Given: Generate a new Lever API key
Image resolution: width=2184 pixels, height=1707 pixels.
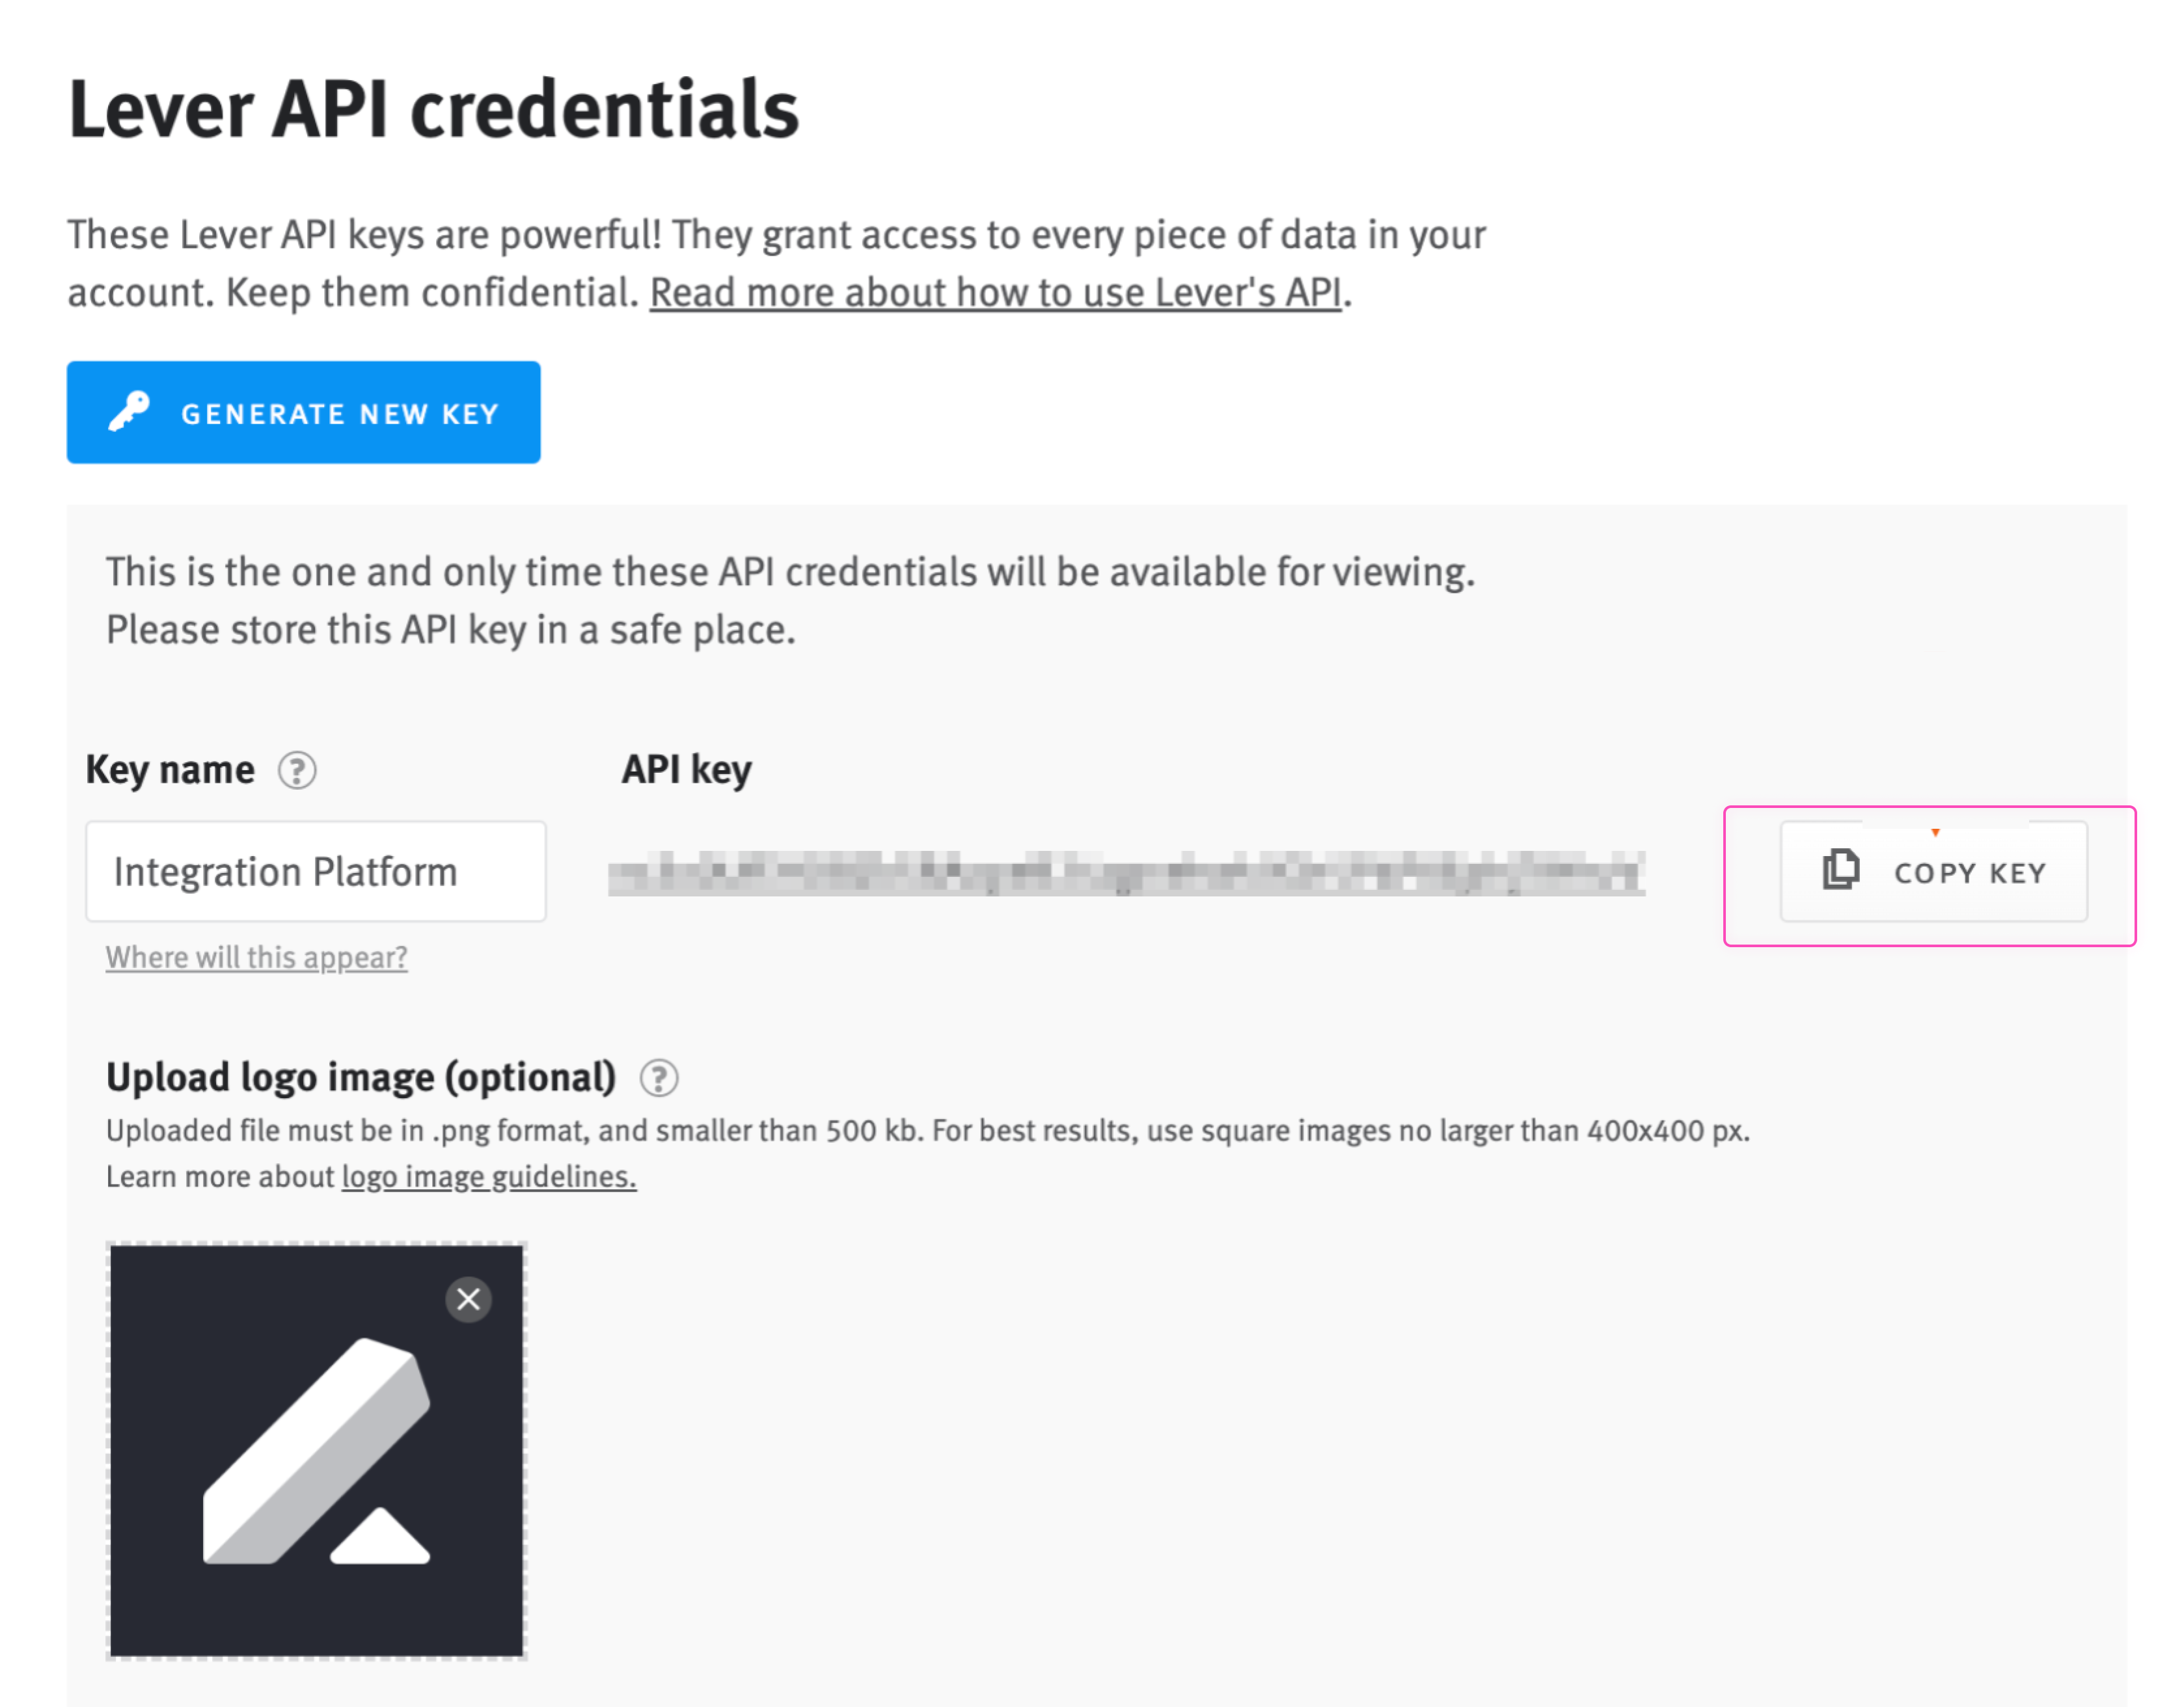Looking at the screenshot, I should click(303, 412).
